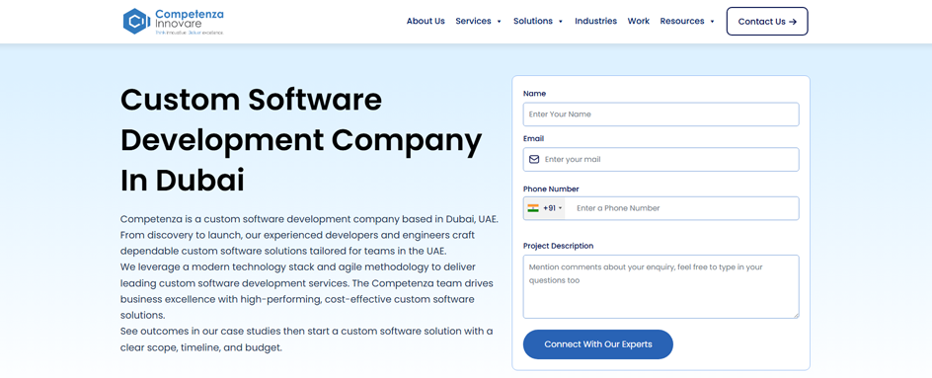The image size is (932, 378).
Task: Open the +91 country code dropdown
Action: pyautogui.click(x=544, y=208)
